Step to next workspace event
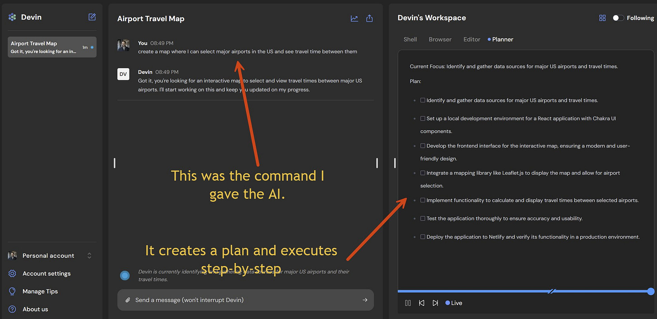 (x=435, y=303)
